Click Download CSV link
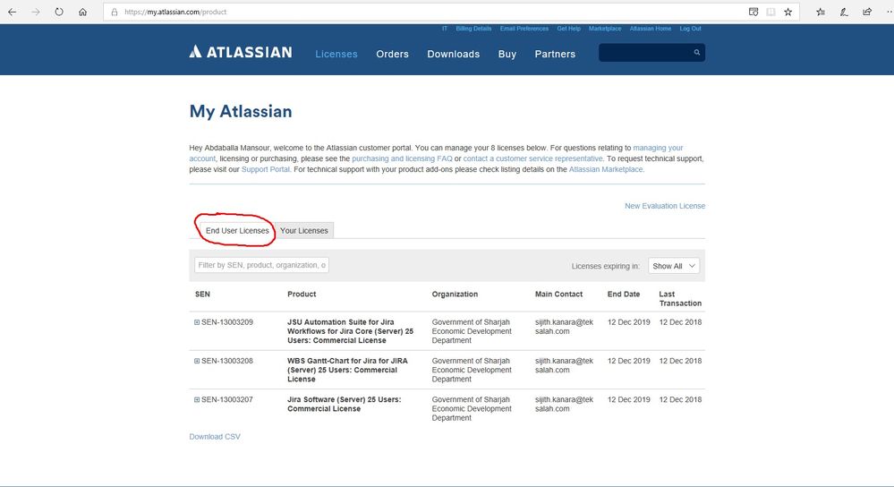Screen dimensions: 894x487 click(215, 436)
